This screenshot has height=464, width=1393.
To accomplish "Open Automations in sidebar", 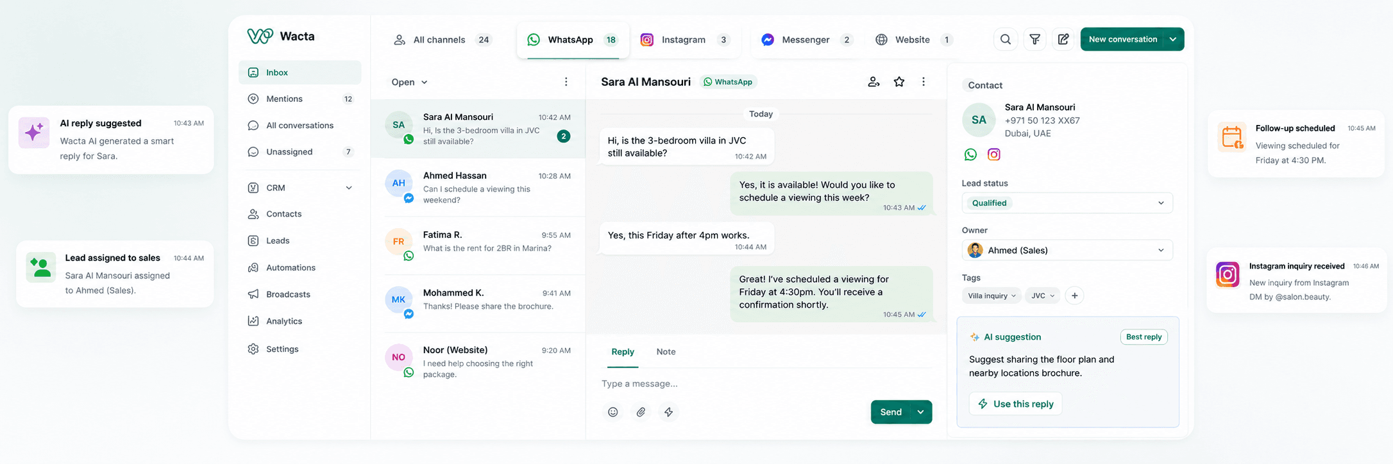I will pyautogui.click(x=300, y=268).
